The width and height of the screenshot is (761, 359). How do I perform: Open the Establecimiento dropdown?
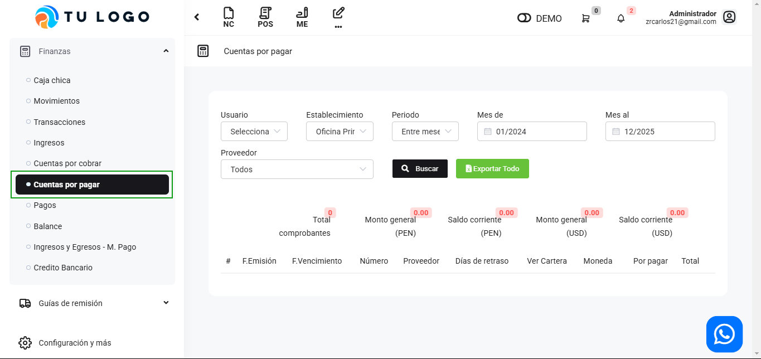pos(340,132)
